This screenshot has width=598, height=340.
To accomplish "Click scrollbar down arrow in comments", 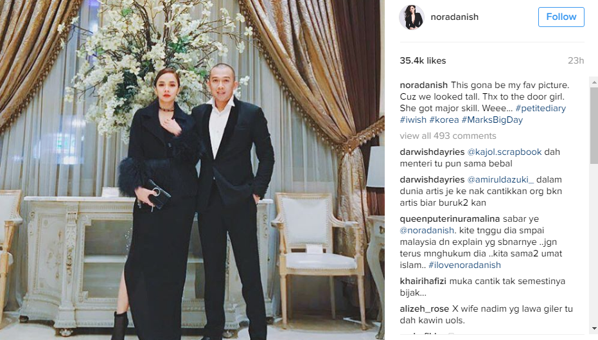I will click(594, 328).
